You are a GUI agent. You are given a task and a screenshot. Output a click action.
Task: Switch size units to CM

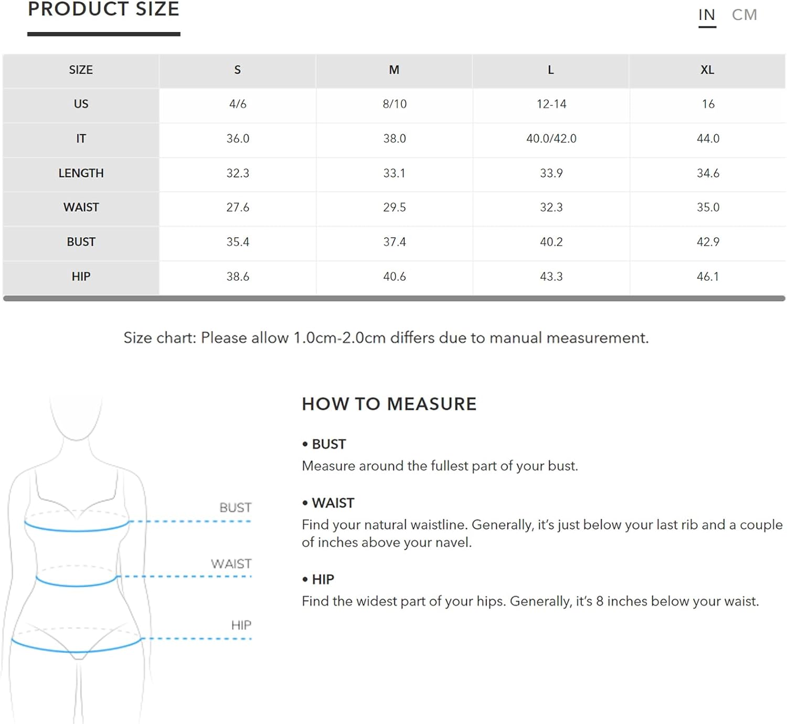pyautogui.click(x=744, y=15)
